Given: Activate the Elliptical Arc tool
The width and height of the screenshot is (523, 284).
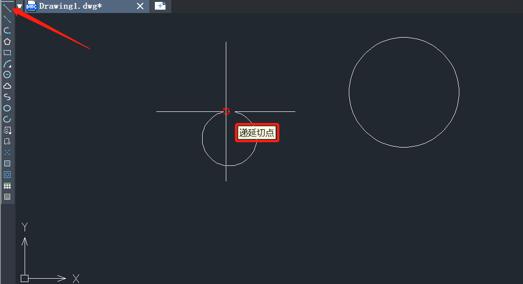Looking at the screenshot, I should 7,119.
